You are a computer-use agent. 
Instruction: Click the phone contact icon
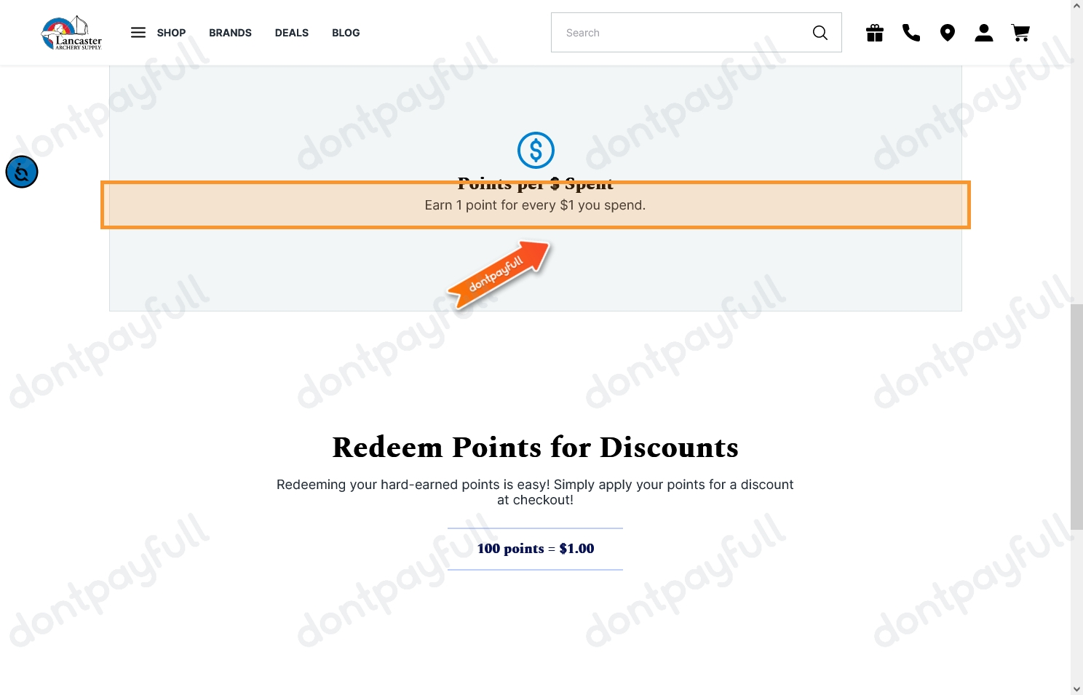(x=911, y=33)
